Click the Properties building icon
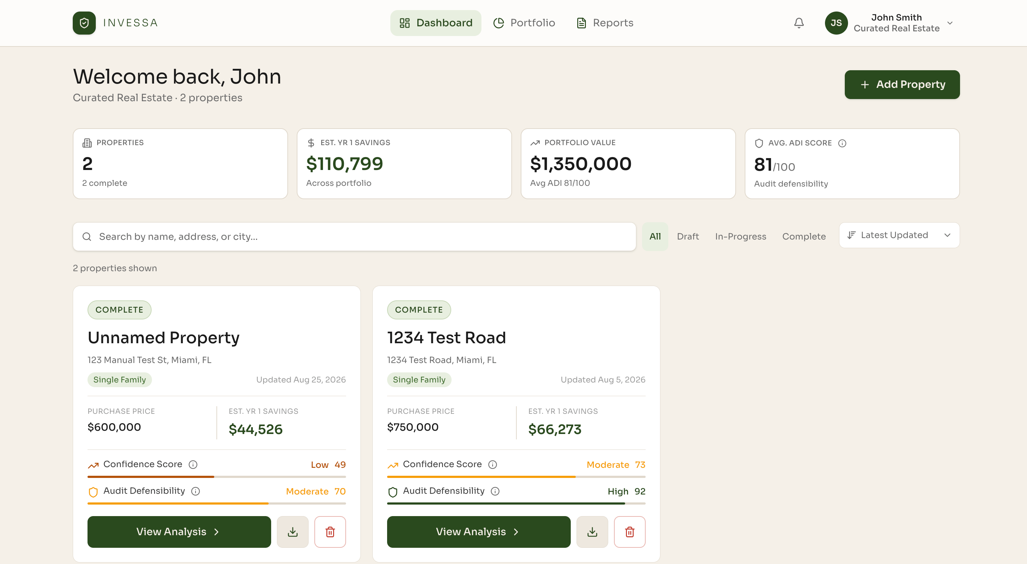The width and height of the screenshot is (1027, 564). tap(87, 143)
